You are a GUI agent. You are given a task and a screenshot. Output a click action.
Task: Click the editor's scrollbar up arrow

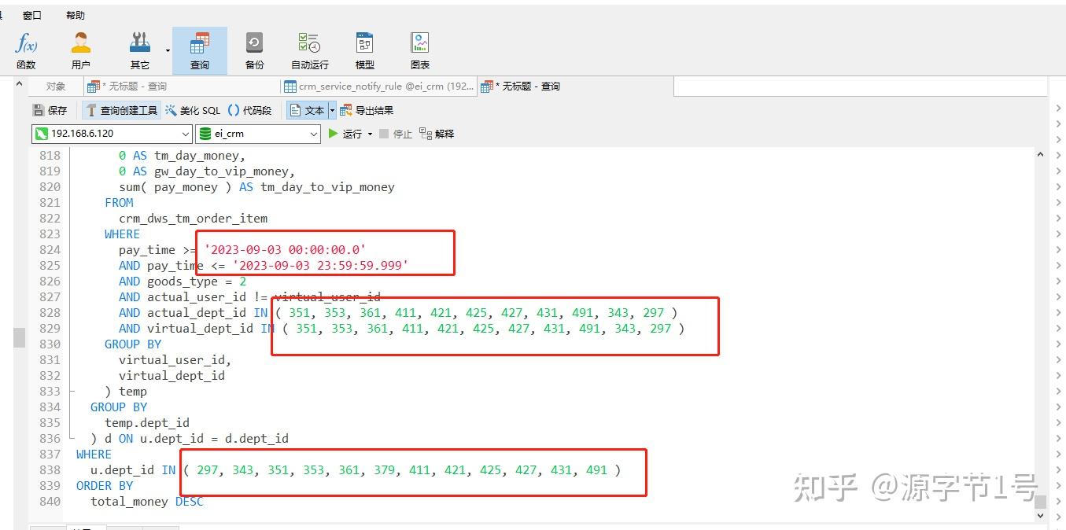pyautogui.click(x=1040, y=154)
